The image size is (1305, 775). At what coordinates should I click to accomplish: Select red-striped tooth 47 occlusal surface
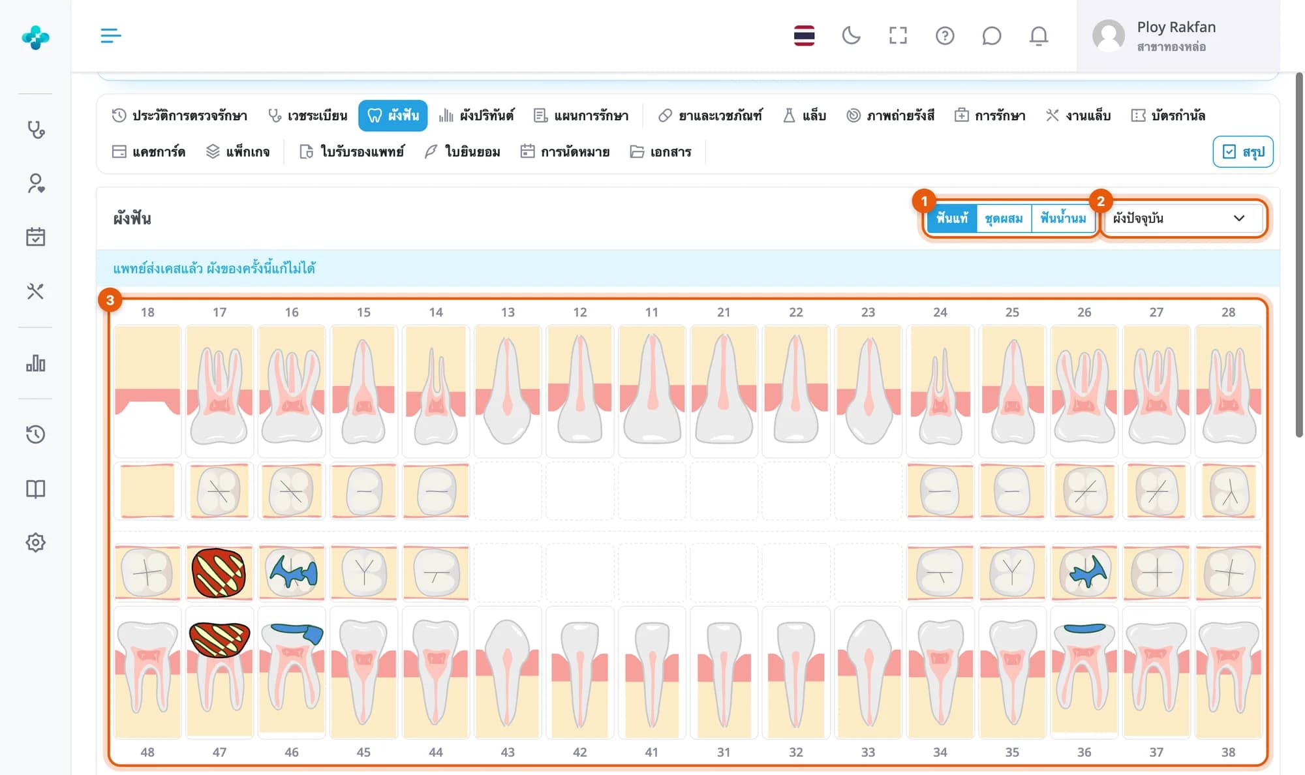click(219, 573)
